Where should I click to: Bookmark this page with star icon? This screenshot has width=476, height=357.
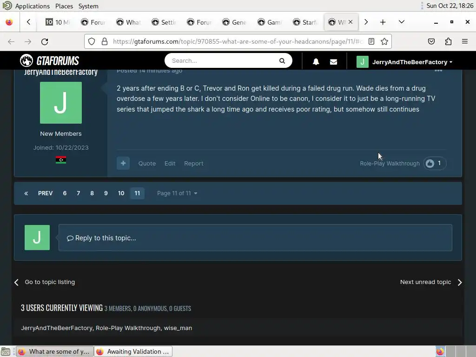point(384,41)
